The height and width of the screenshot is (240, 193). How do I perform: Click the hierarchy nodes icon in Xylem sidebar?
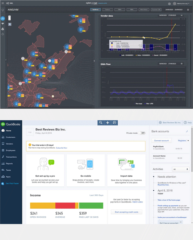(3, 29)
